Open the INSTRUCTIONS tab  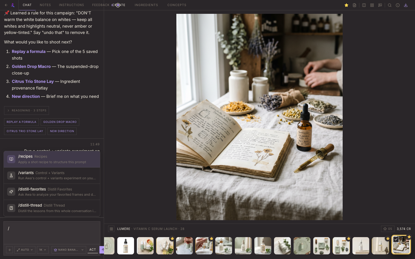point(71,5)
